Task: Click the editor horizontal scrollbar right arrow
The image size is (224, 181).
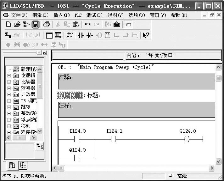Action: coord(211,168)
